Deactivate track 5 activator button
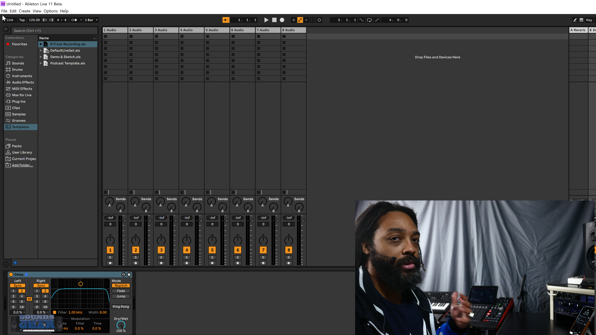The image size is (596, 335). (x=212, y=250)
